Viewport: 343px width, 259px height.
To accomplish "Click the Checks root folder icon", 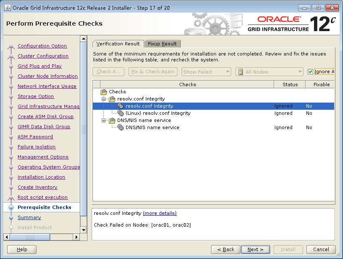I will point(104,92).
